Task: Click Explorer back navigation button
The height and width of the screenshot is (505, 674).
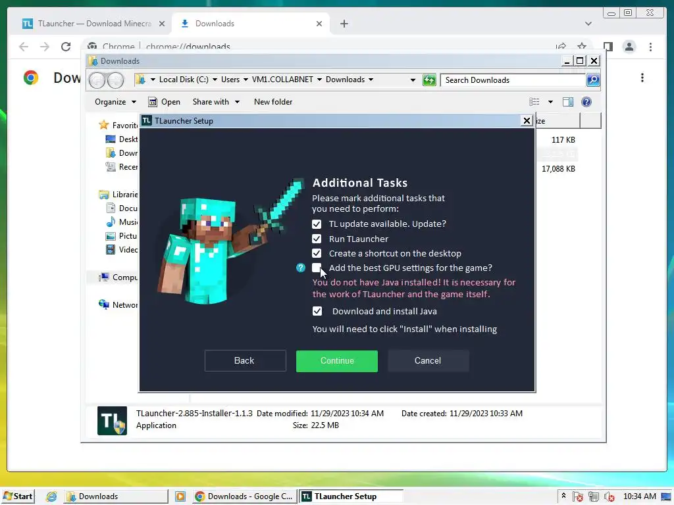Action: (97, 80)
